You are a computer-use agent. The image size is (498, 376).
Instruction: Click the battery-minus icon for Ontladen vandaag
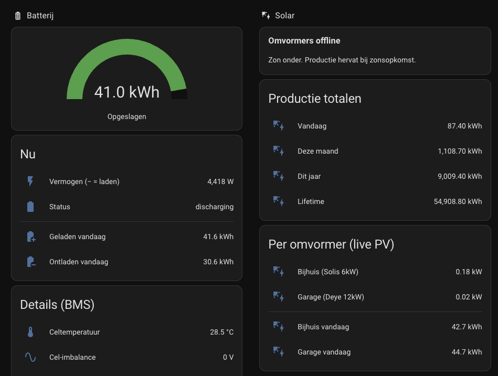(x=31, y=262)
